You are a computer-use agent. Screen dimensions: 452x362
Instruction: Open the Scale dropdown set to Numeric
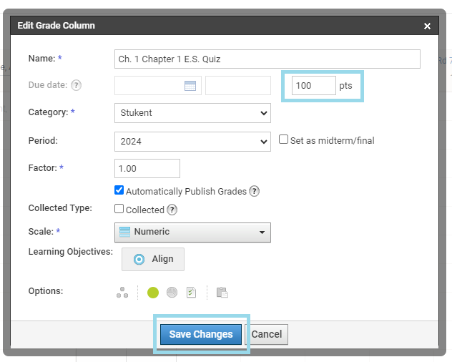coord(192,233)
